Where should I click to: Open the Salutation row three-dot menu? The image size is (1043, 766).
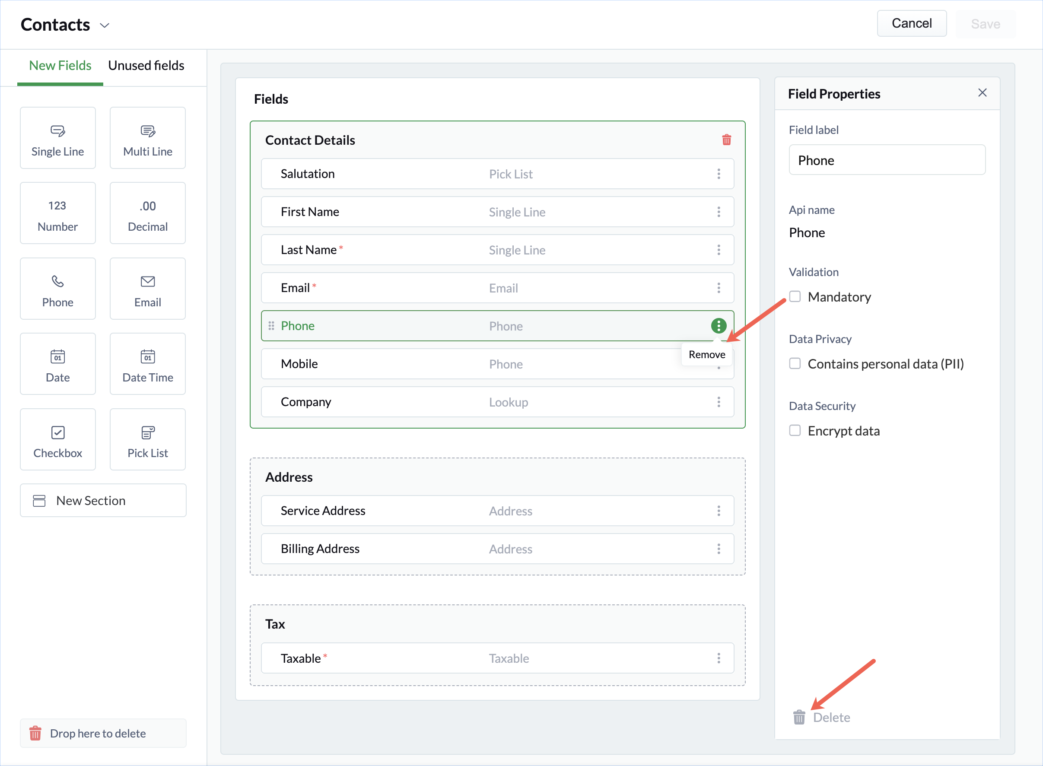tap(719, 174)
